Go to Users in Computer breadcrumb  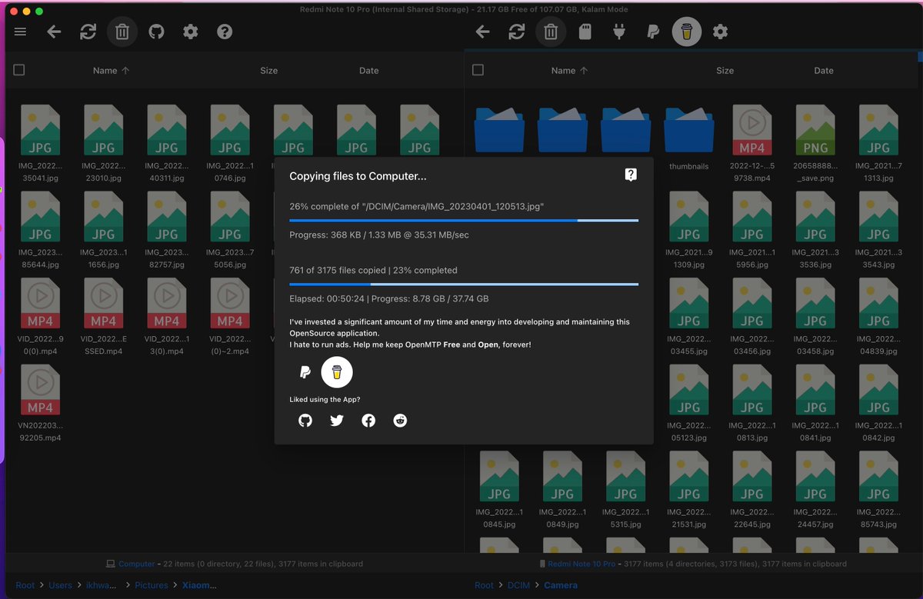click(60, 585)
